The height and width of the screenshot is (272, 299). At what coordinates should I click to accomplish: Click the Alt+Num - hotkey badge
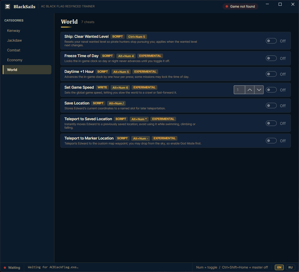[141, 138]
